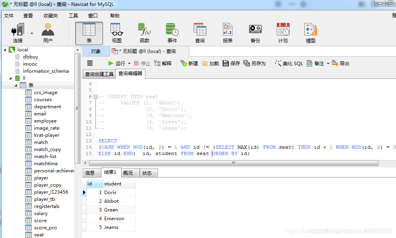Click the 报表 (Reports) icon

point(227,32)
